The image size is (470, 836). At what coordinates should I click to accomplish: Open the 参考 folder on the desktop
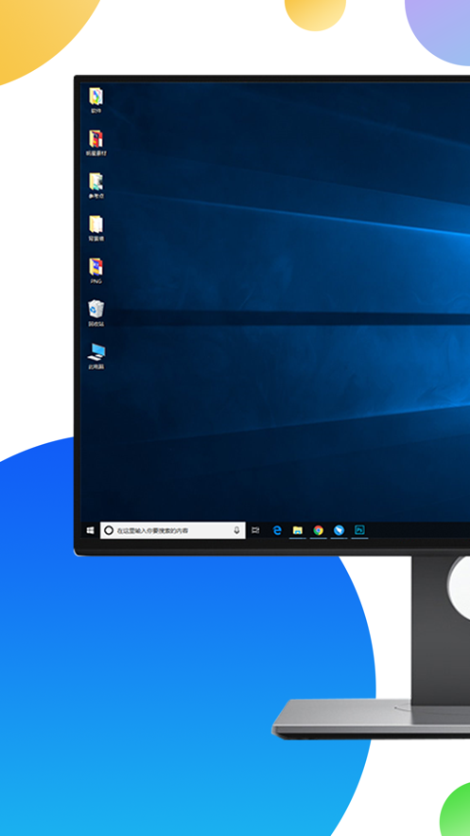(x=96, y=186)
